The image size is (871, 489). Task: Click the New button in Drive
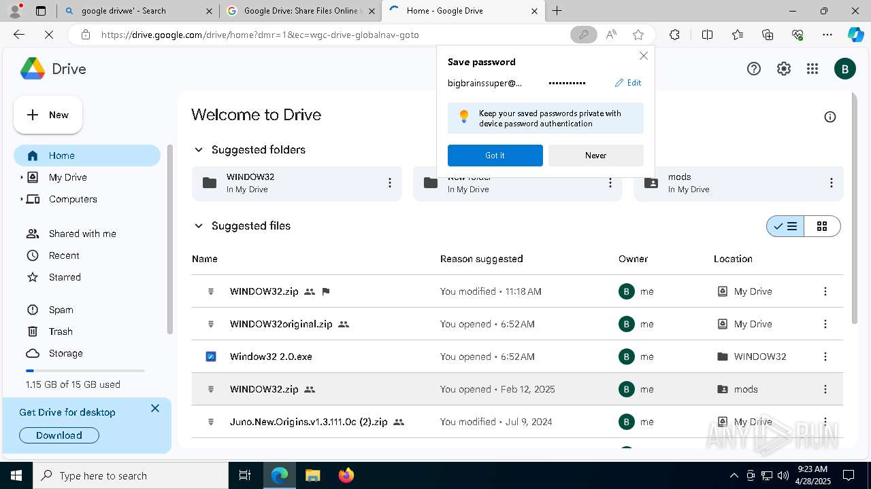[48, 115]
